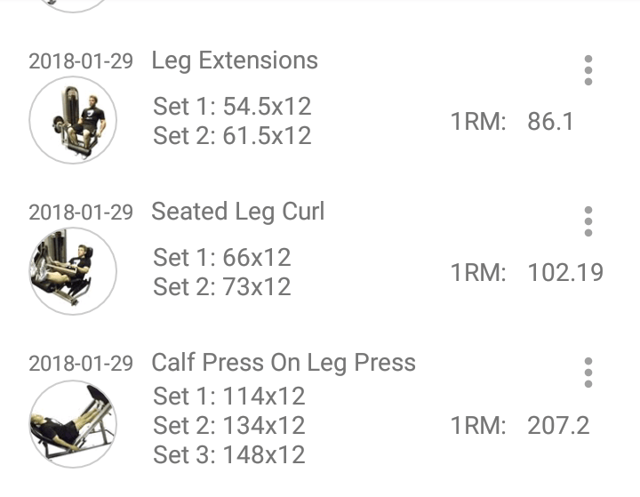
Task: Select Set 2: 134x12 of Calf Press
Action: click(x=229, y=426)
